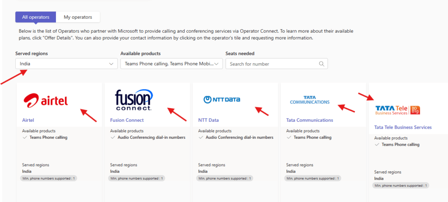The height and width of the screenshot is (202, 448).
Task: Select the All operators tab
Action: [36, 17]
